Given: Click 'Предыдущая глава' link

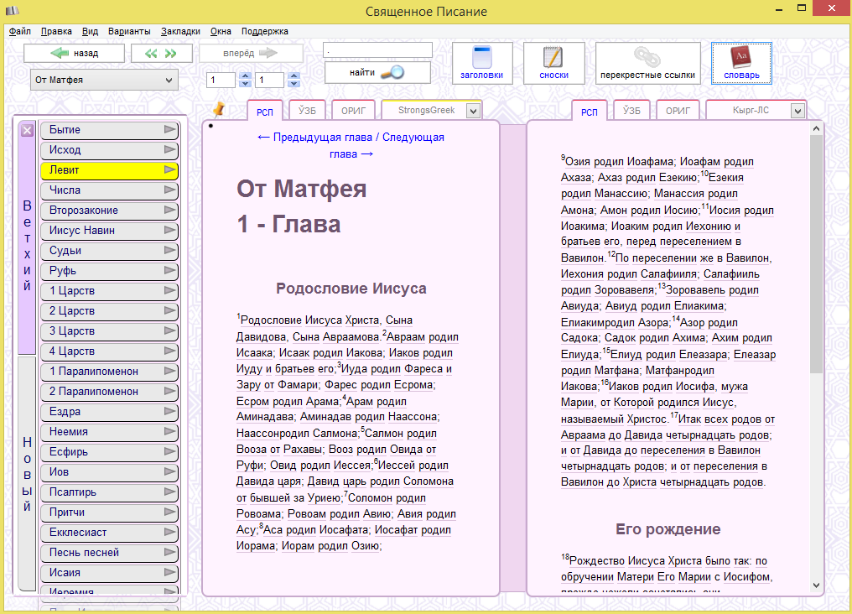Looking at the screenshot, I should pos(315,138).
